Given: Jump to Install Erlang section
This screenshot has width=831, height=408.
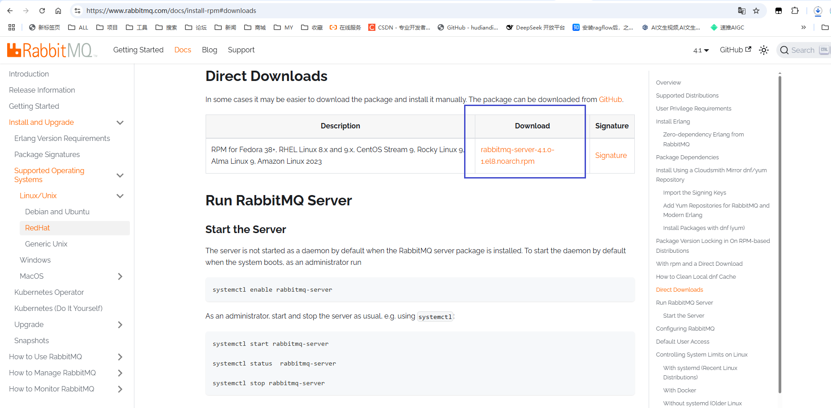Looking at the screenshot, I should click(x=673, y=122).
